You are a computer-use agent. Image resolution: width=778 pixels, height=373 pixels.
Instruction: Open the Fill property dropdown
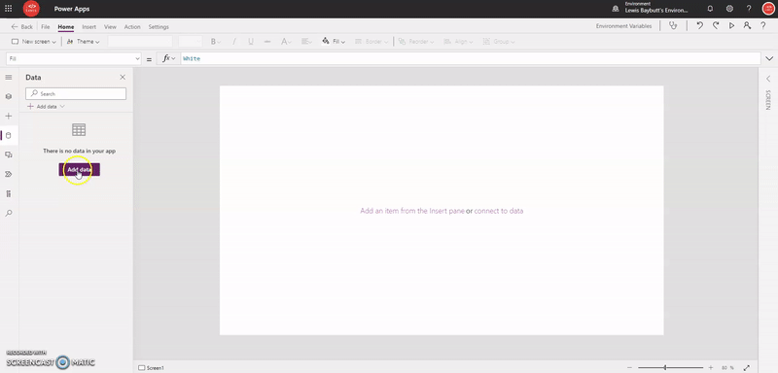[75, 58]
